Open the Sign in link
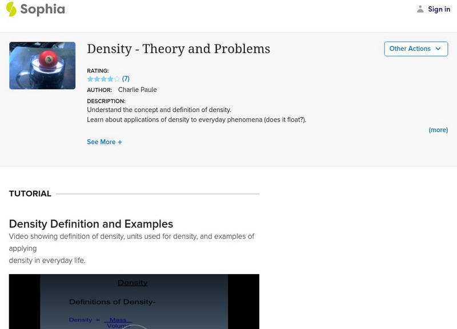The image size is (457, 329). pos(439,9)
